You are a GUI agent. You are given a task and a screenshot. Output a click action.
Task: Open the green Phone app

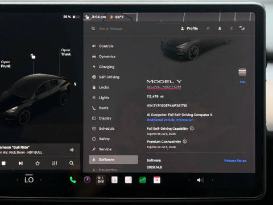click(x=73, y=180)
